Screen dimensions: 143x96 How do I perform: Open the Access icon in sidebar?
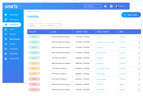coord(6,44)
